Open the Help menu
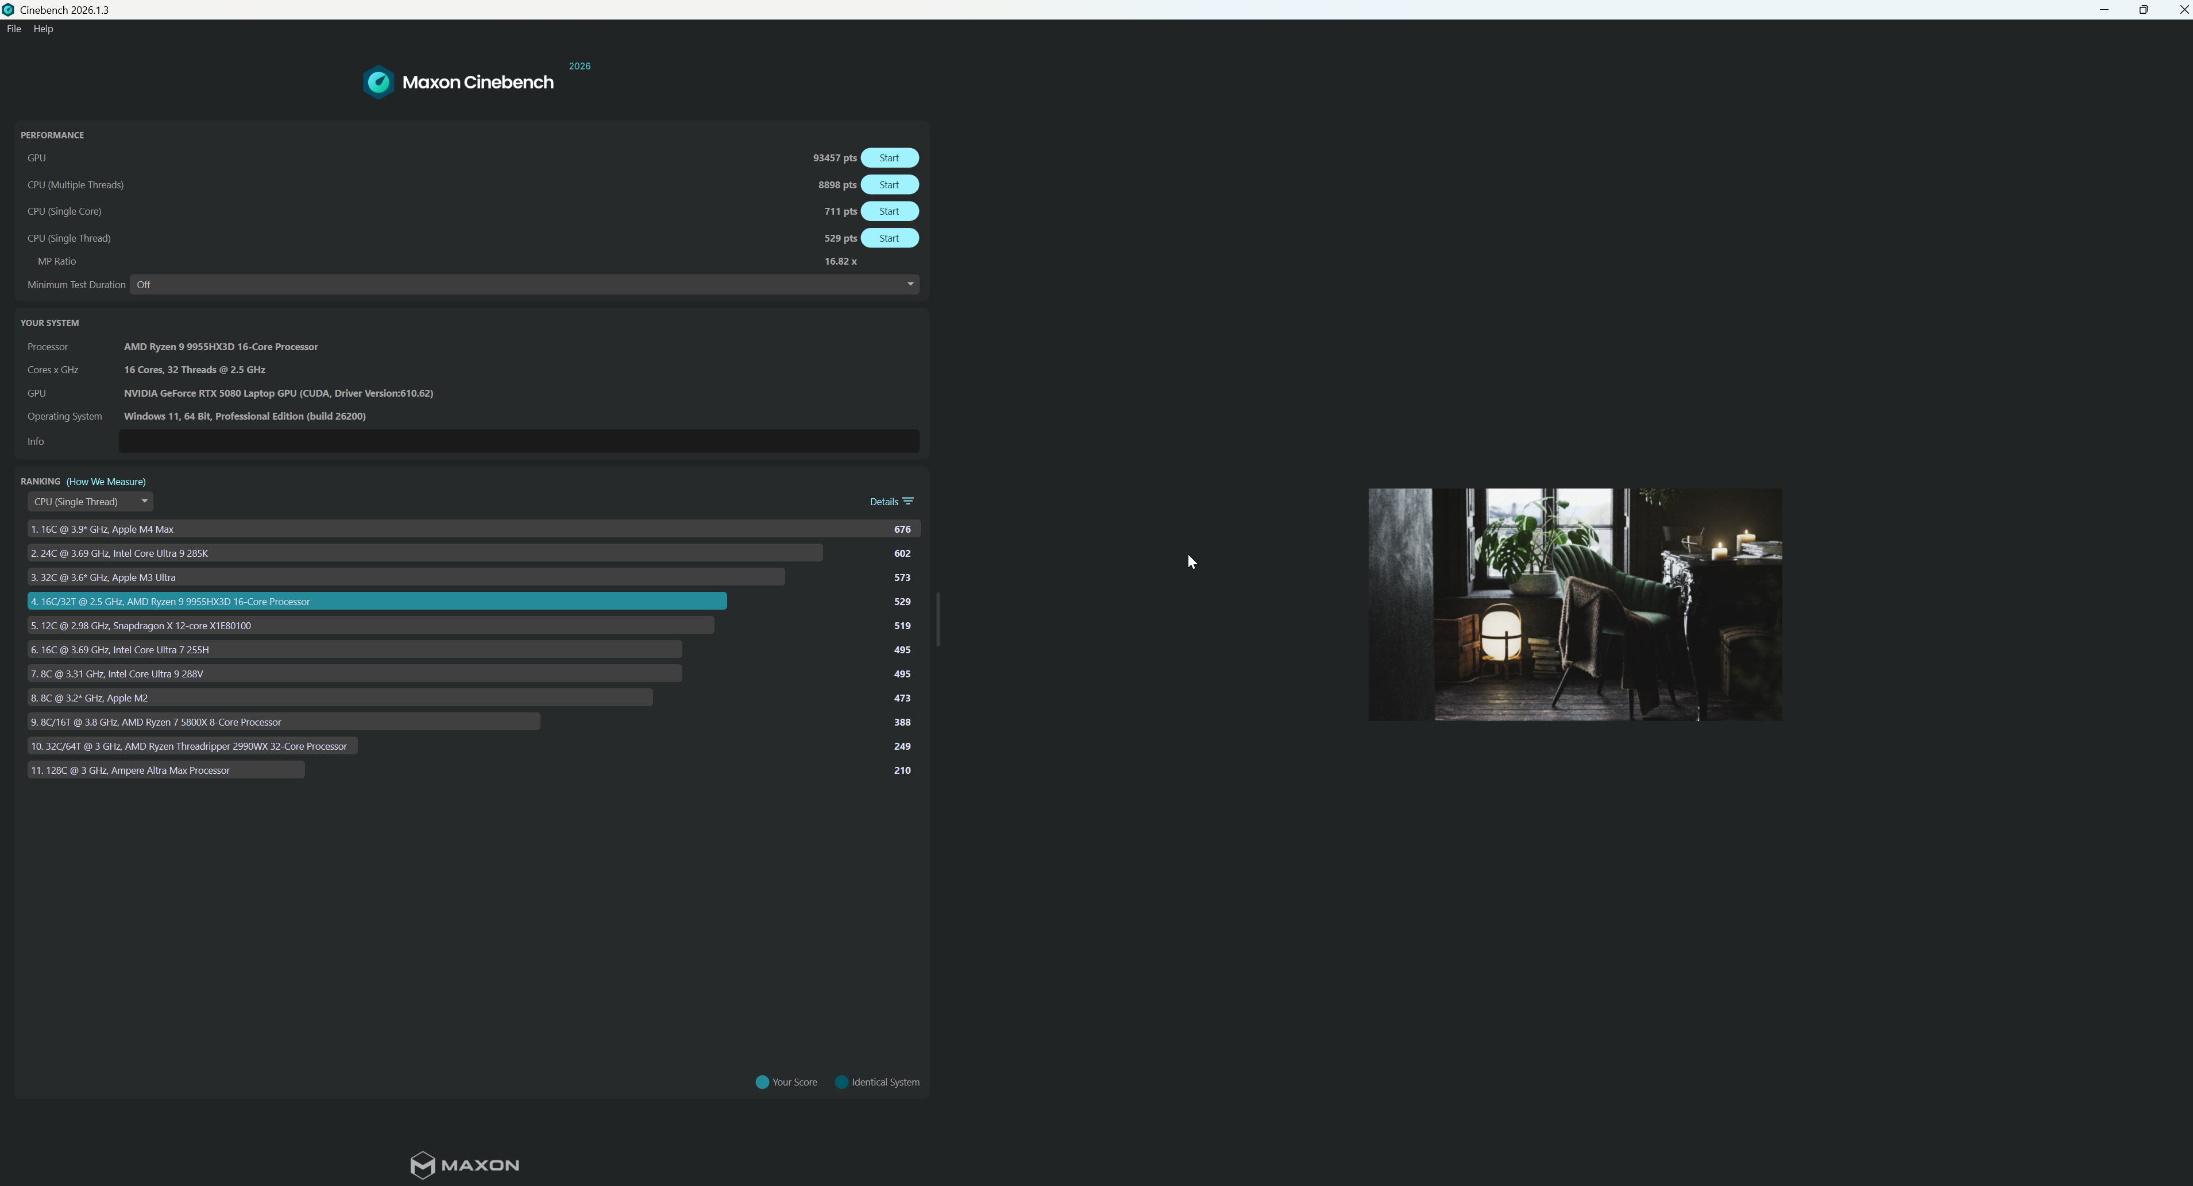Viewport: 2193px width, 1186px height. (x=43, y=29)
